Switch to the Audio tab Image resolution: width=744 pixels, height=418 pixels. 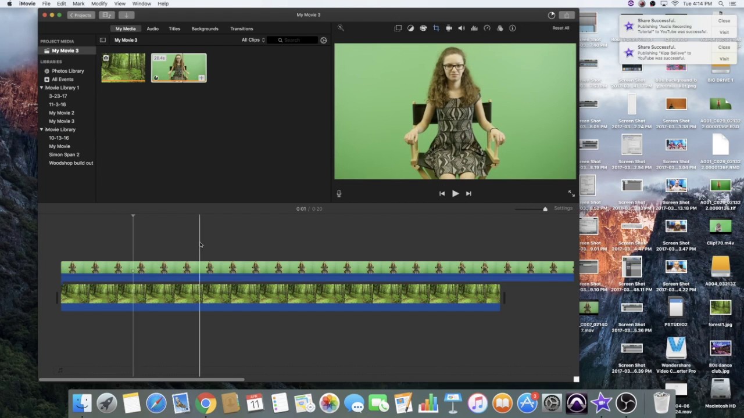(152, 28)
